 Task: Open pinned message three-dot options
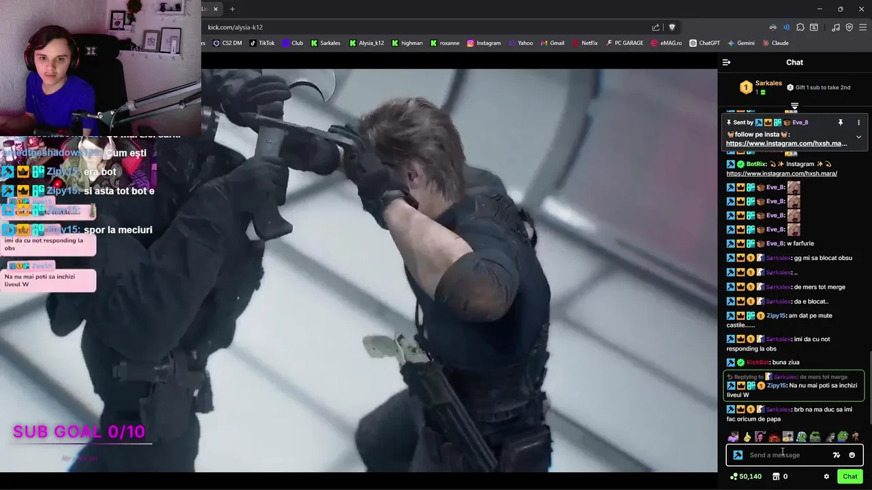click(858, 122)
